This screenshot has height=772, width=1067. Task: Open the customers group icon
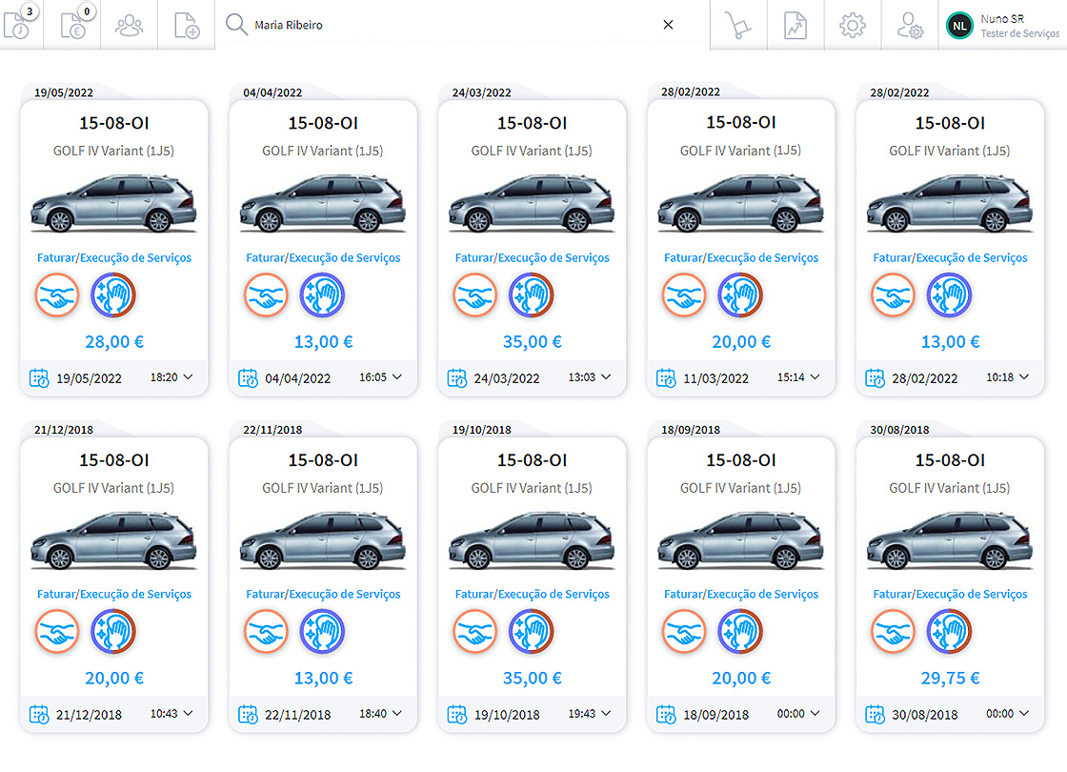click(x=129, y=26)
